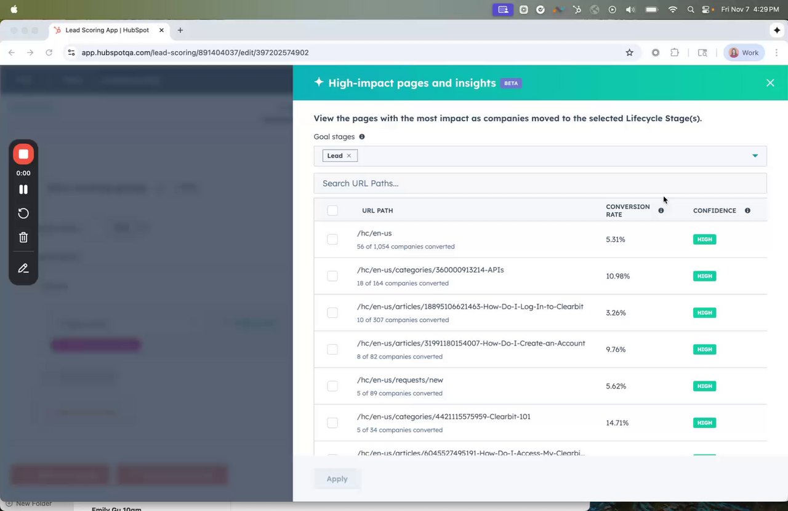The image size is (788, 511).
Task: Restart the recording with the circular arrow icon
Action: coord(23,213)
